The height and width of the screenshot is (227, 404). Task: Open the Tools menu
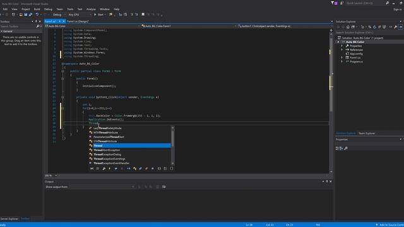(x=70, y=9)
